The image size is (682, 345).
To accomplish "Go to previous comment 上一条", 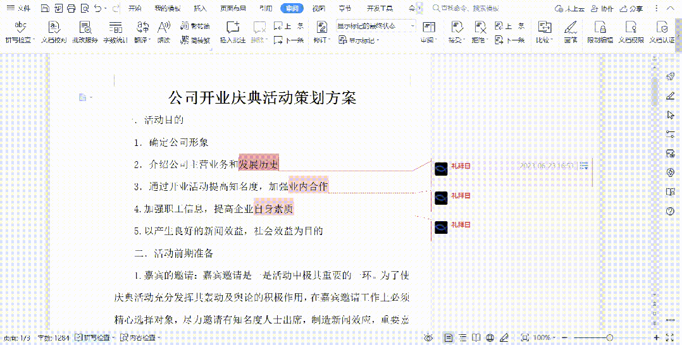I will click(x=288, y=26).
